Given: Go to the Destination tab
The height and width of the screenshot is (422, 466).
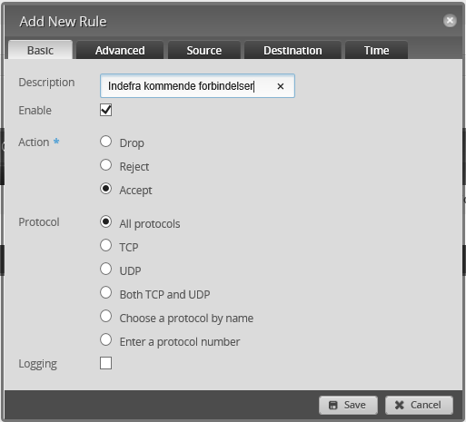Looking at the screenshot, I should pos(292,50).
